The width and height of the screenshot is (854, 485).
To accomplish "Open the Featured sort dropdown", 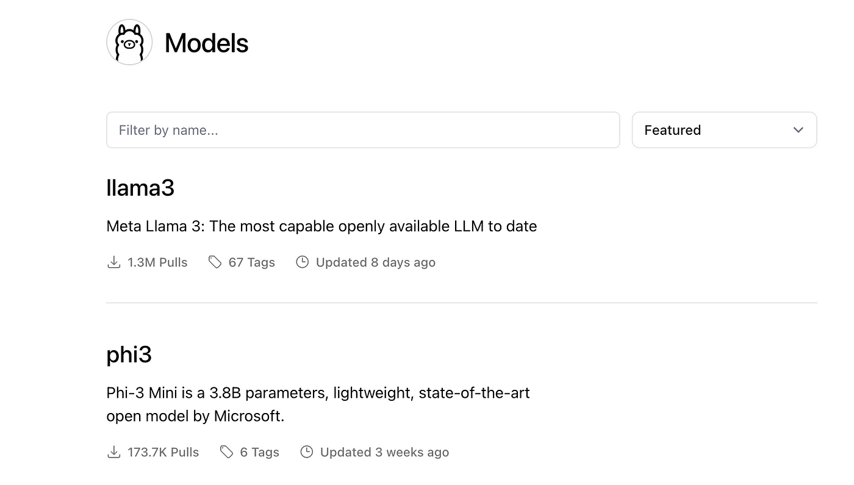I will tap(724, 130).
